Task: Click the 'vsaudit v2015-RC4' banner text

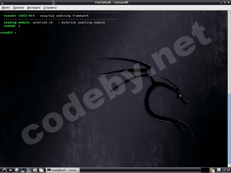Action: pyautogui.click(x=19, y=16)
